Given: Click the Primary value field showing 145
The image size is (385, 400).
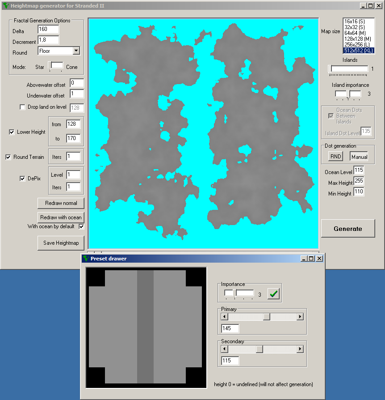Looking at the screenshot, I should [x=230, y=328].
